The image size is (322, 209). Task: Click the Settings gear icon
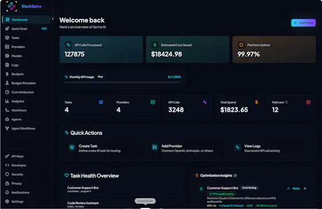click(x=7, y=202)
